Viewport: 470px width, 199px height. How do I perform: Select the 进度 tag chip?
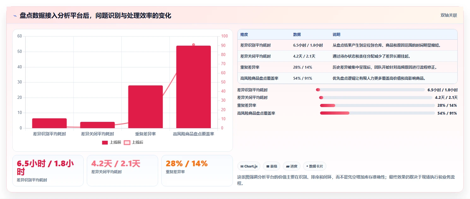292,166
